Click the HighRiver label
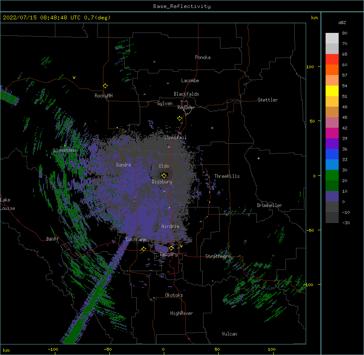 tap(182, 313)
